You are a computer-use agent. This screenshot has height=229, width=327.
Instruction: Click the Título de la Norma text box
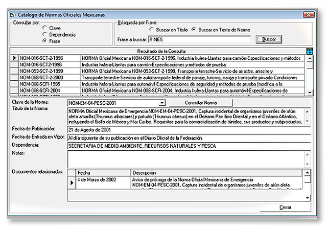186,117
